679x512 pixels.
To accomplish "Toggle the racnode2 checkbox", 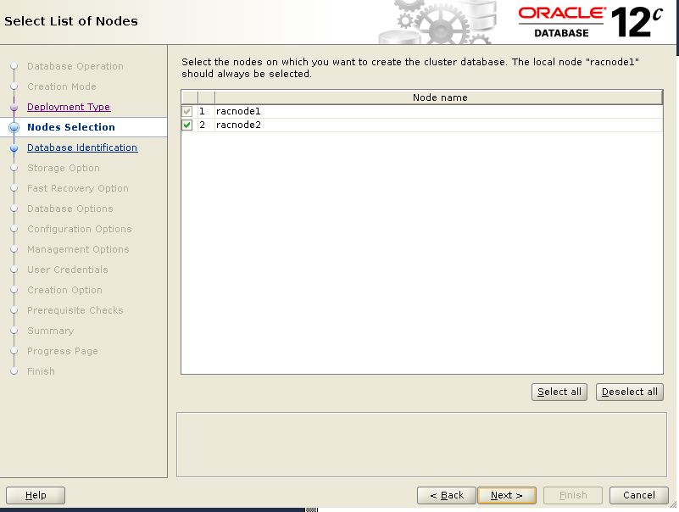I will (x=187, y=125).
